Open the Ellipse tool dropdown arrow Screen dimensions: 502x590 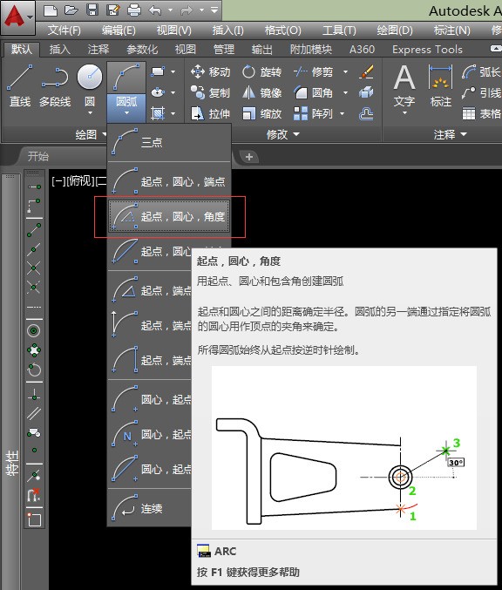(x=173, y=92)
